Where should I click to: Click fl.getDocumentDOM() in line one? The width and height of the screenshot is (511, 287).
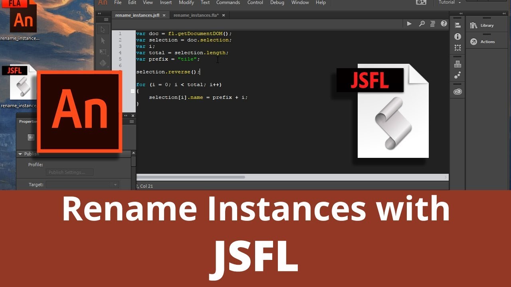[198, 33]
